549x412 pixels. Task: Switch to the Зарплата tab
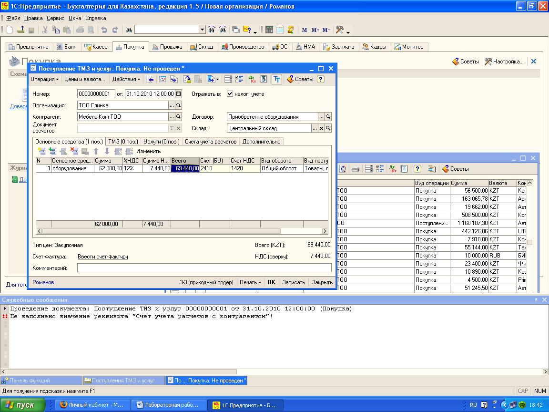coord(339,47)
